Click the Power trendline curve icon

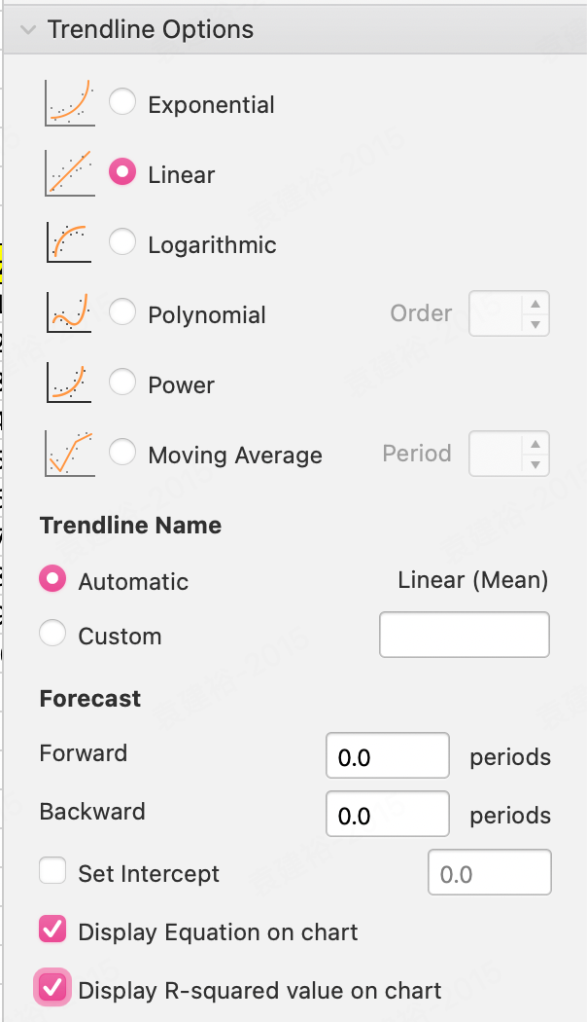(x=69, y=383)
